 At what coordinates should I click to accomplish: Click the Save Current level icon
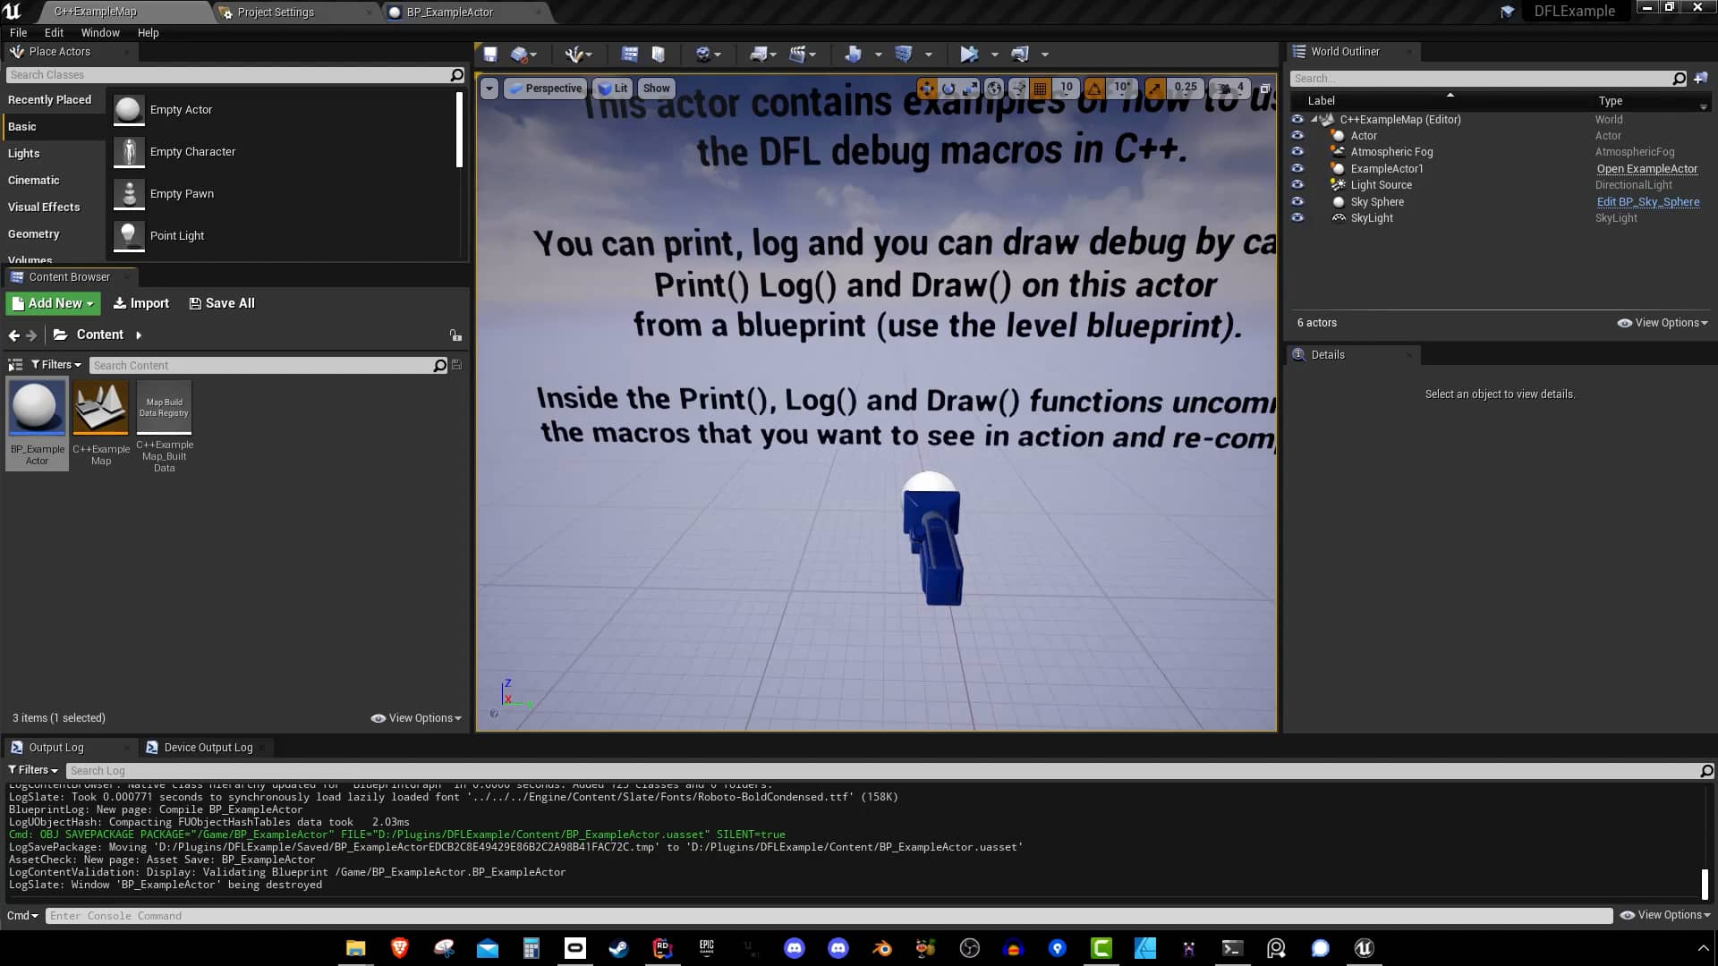(x=489, y=54)
